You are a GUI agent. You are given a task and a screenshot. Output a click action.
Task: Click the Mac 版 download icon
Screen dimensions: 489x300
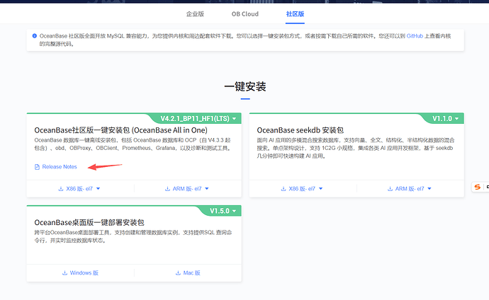click(177, 272)
